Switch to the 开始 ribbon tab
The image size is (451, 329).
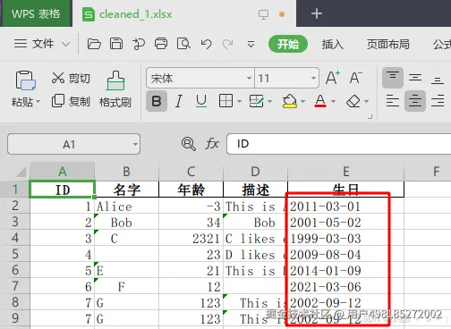(x=288, y=44)
